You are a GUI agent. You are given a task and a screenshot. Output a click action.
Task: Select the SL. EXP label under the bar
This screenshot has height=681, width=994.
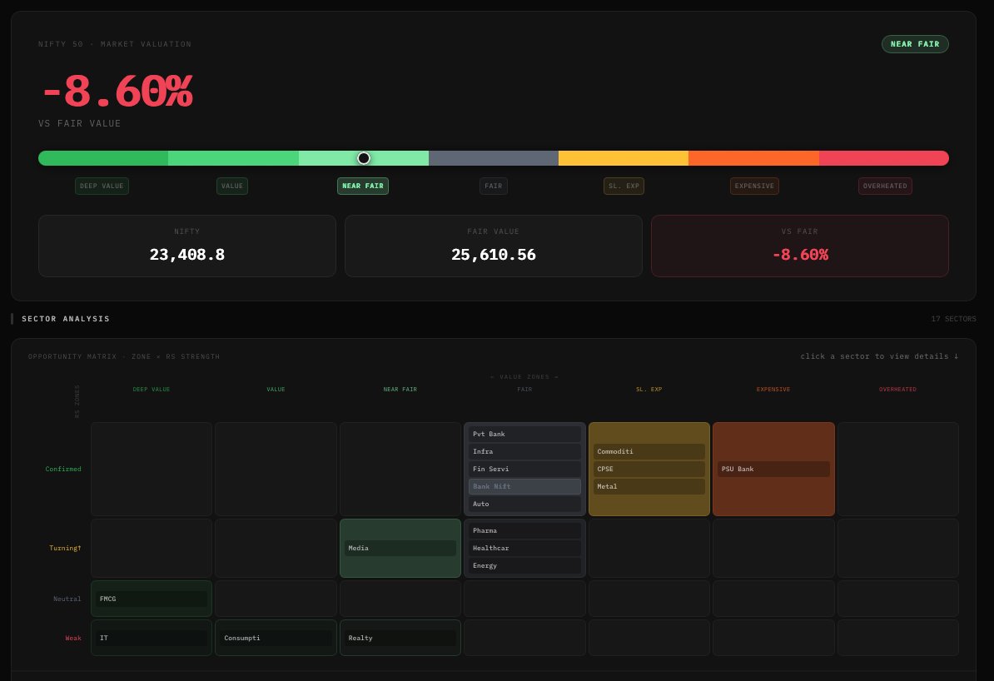coord(624,186)
